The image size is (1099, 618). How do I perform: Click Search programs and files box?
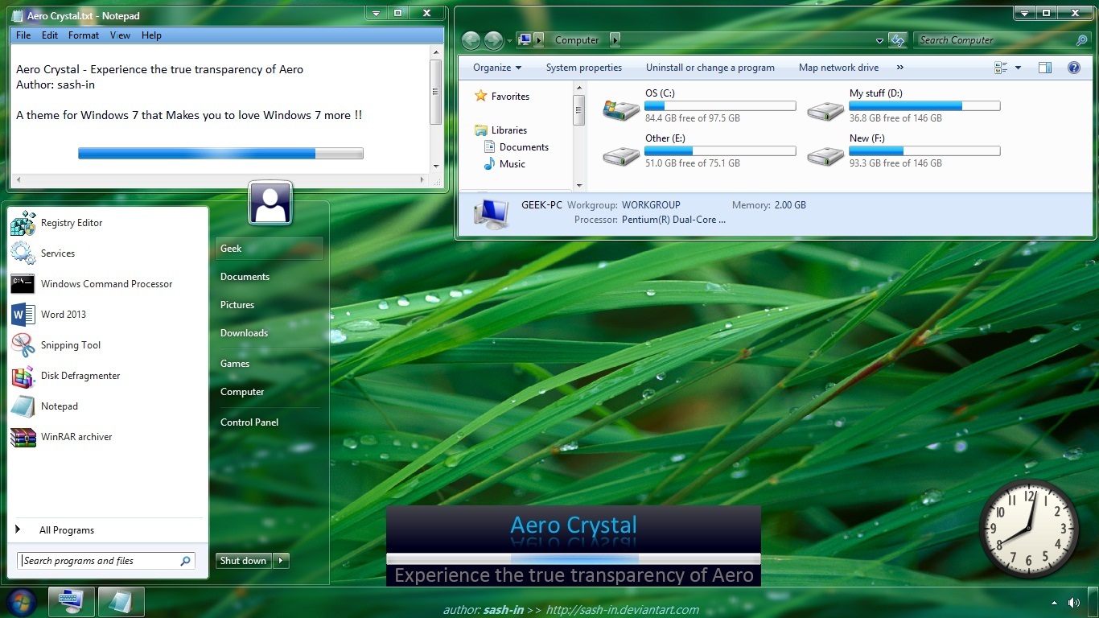tap(106, 561)
